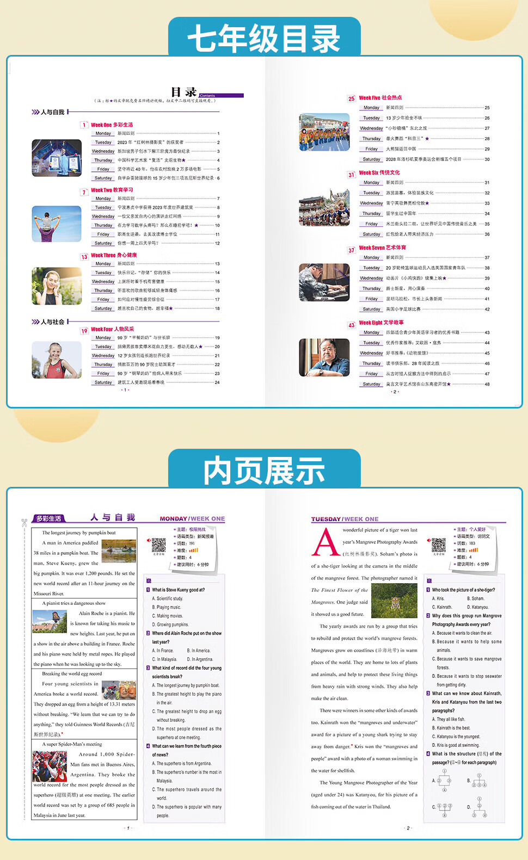Click the Week Two child-on-shoulders thumbnail
The width and height of the screenshot is (528, 860).
point(57,224)
